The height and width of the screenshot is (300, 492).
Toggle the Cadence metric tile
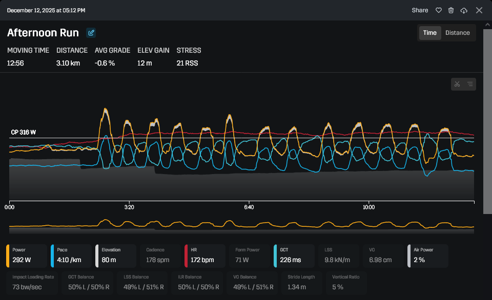[x=160, y=256]
